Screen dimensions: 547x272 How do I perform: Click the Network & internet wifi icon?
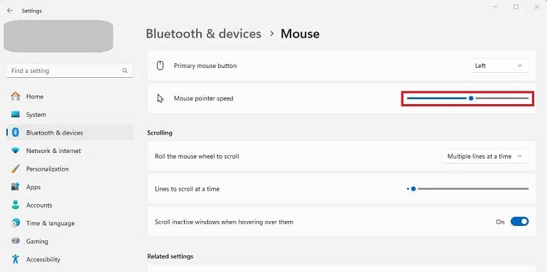16,151
